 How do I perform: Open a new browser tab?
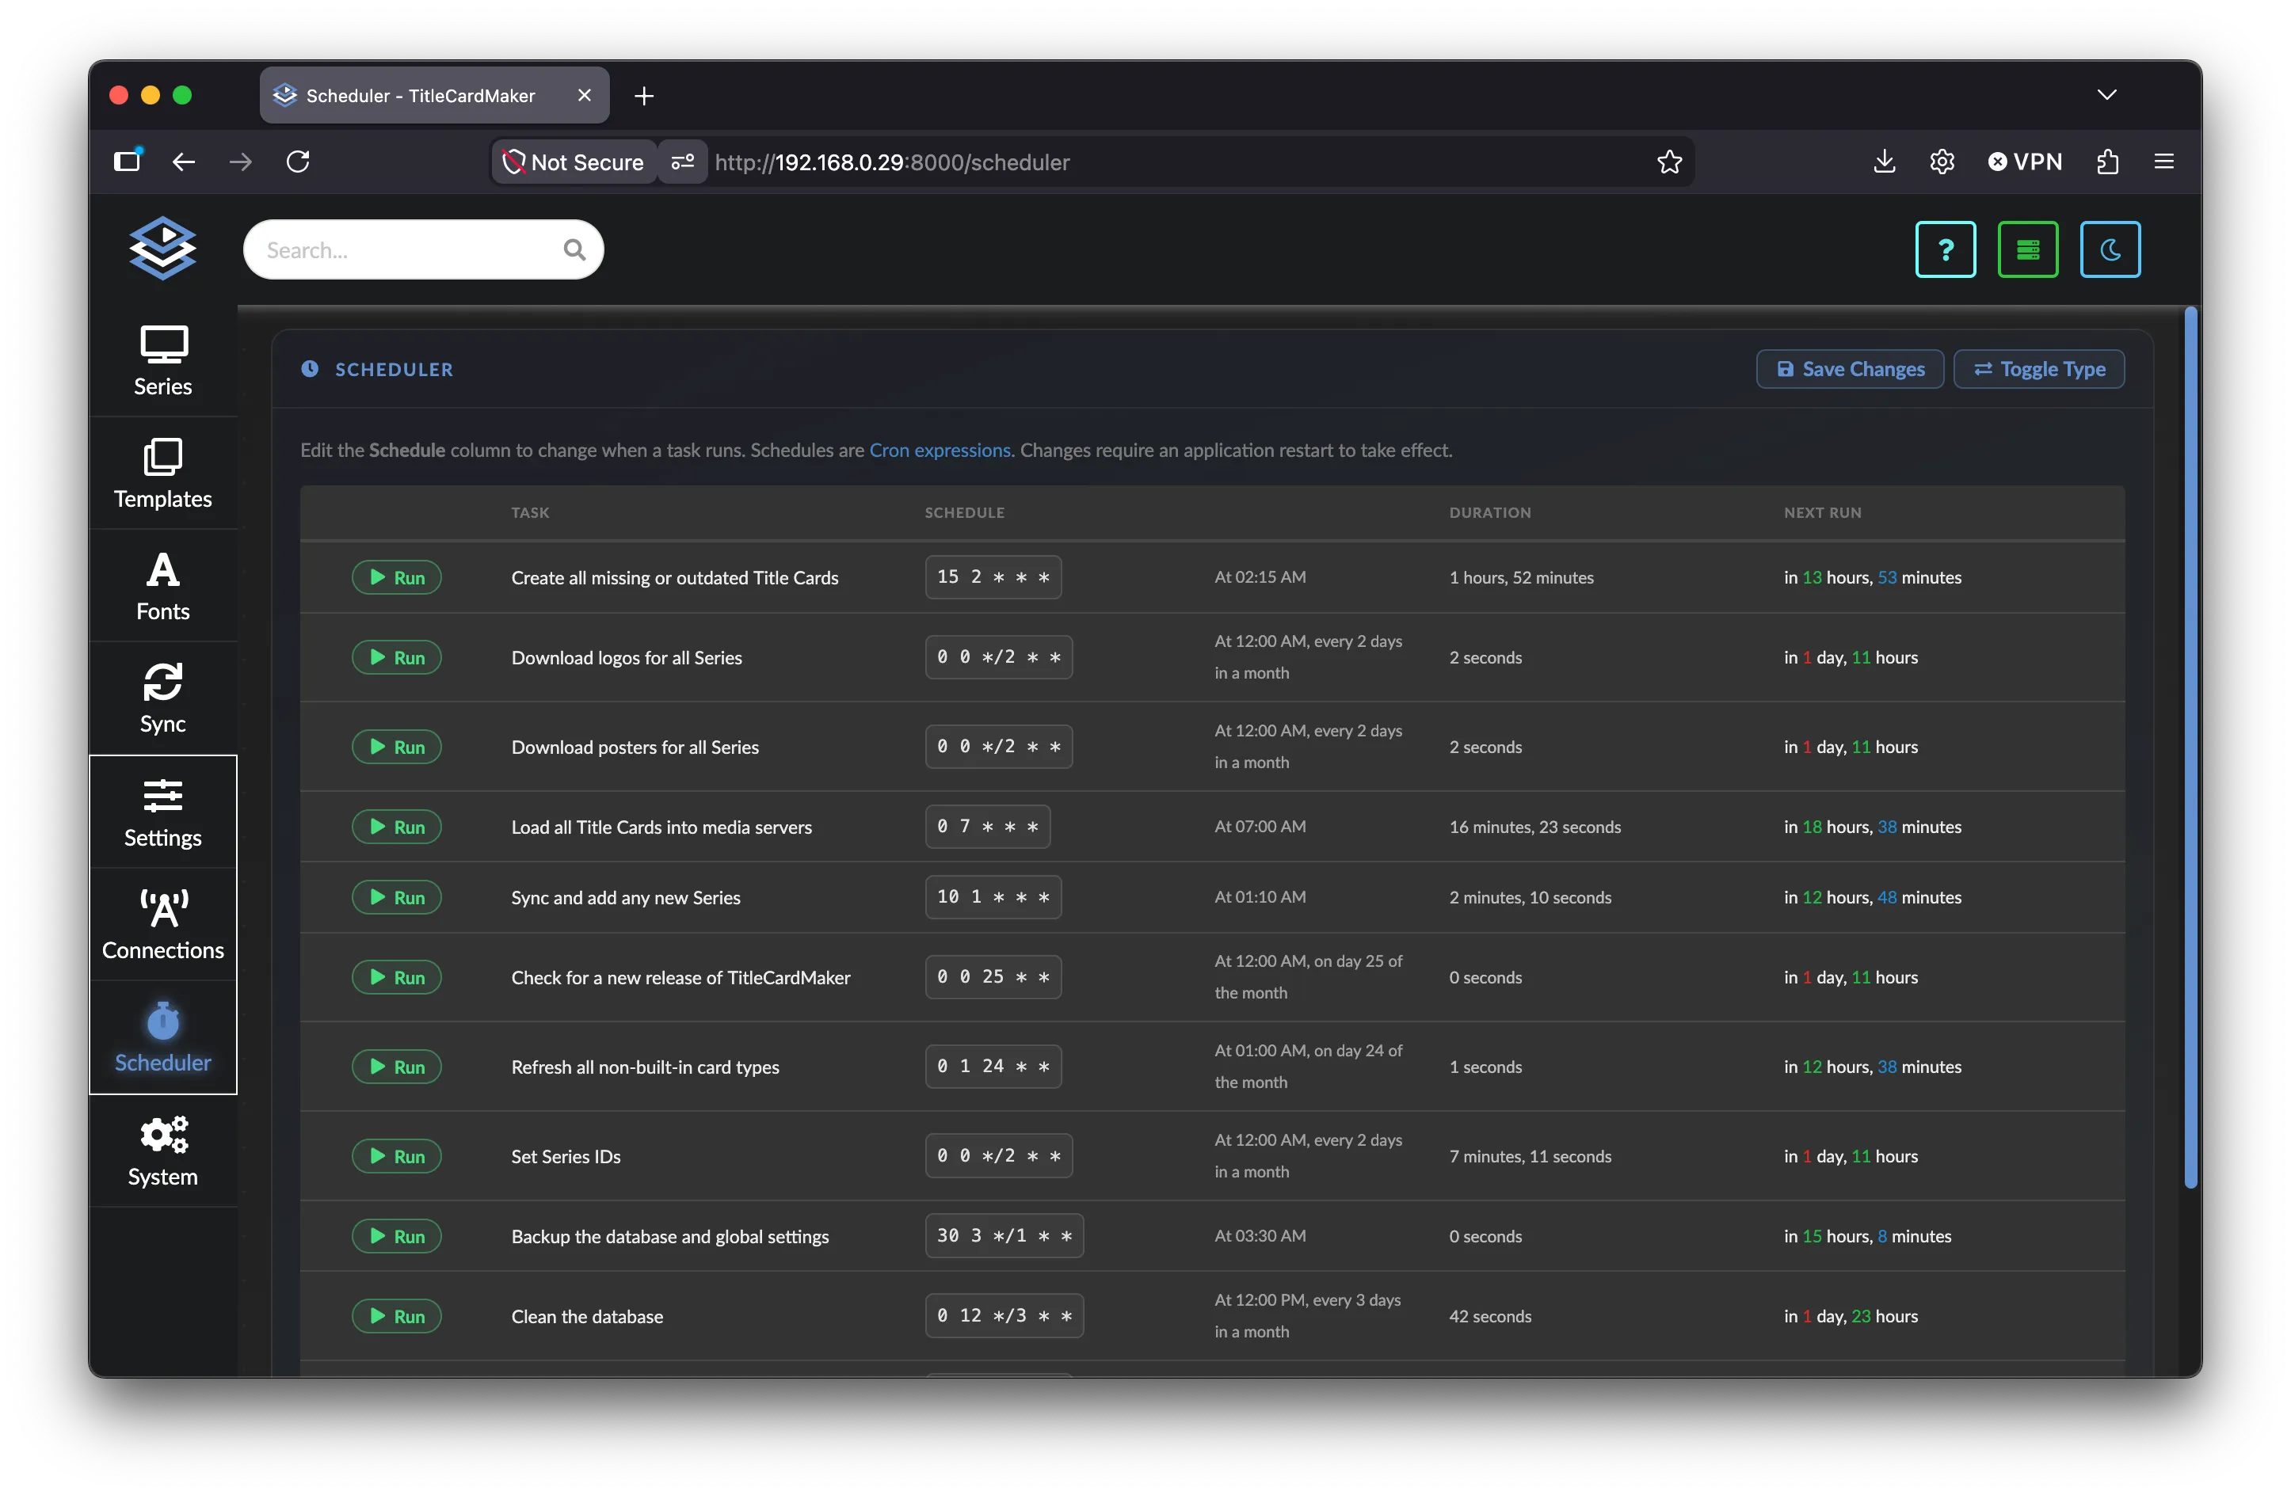click(644, 95)
